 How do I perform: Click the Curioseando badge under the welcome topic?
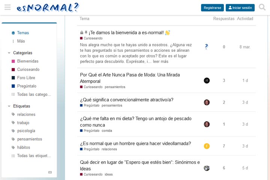tap(91, 38)
